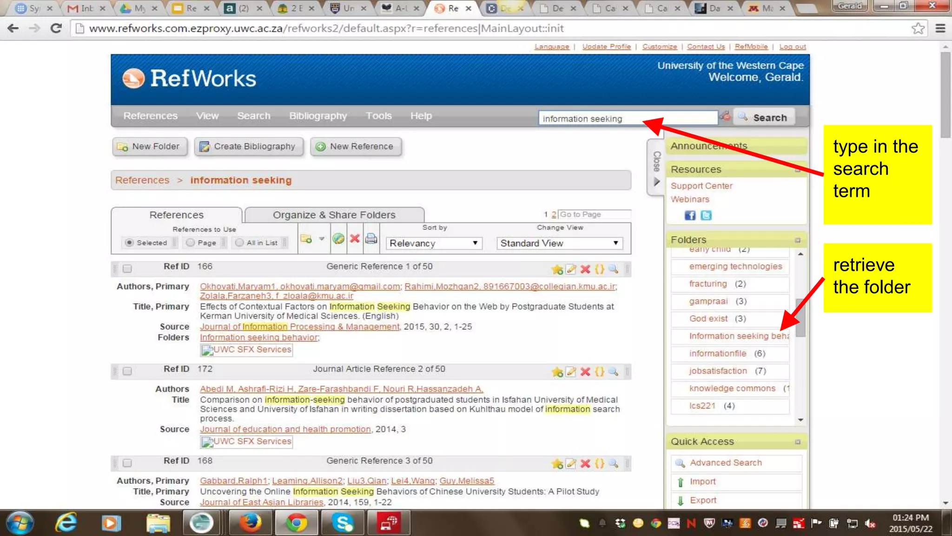
Task: Select the 'Page' references radio button
Action: tap(190, 242)
